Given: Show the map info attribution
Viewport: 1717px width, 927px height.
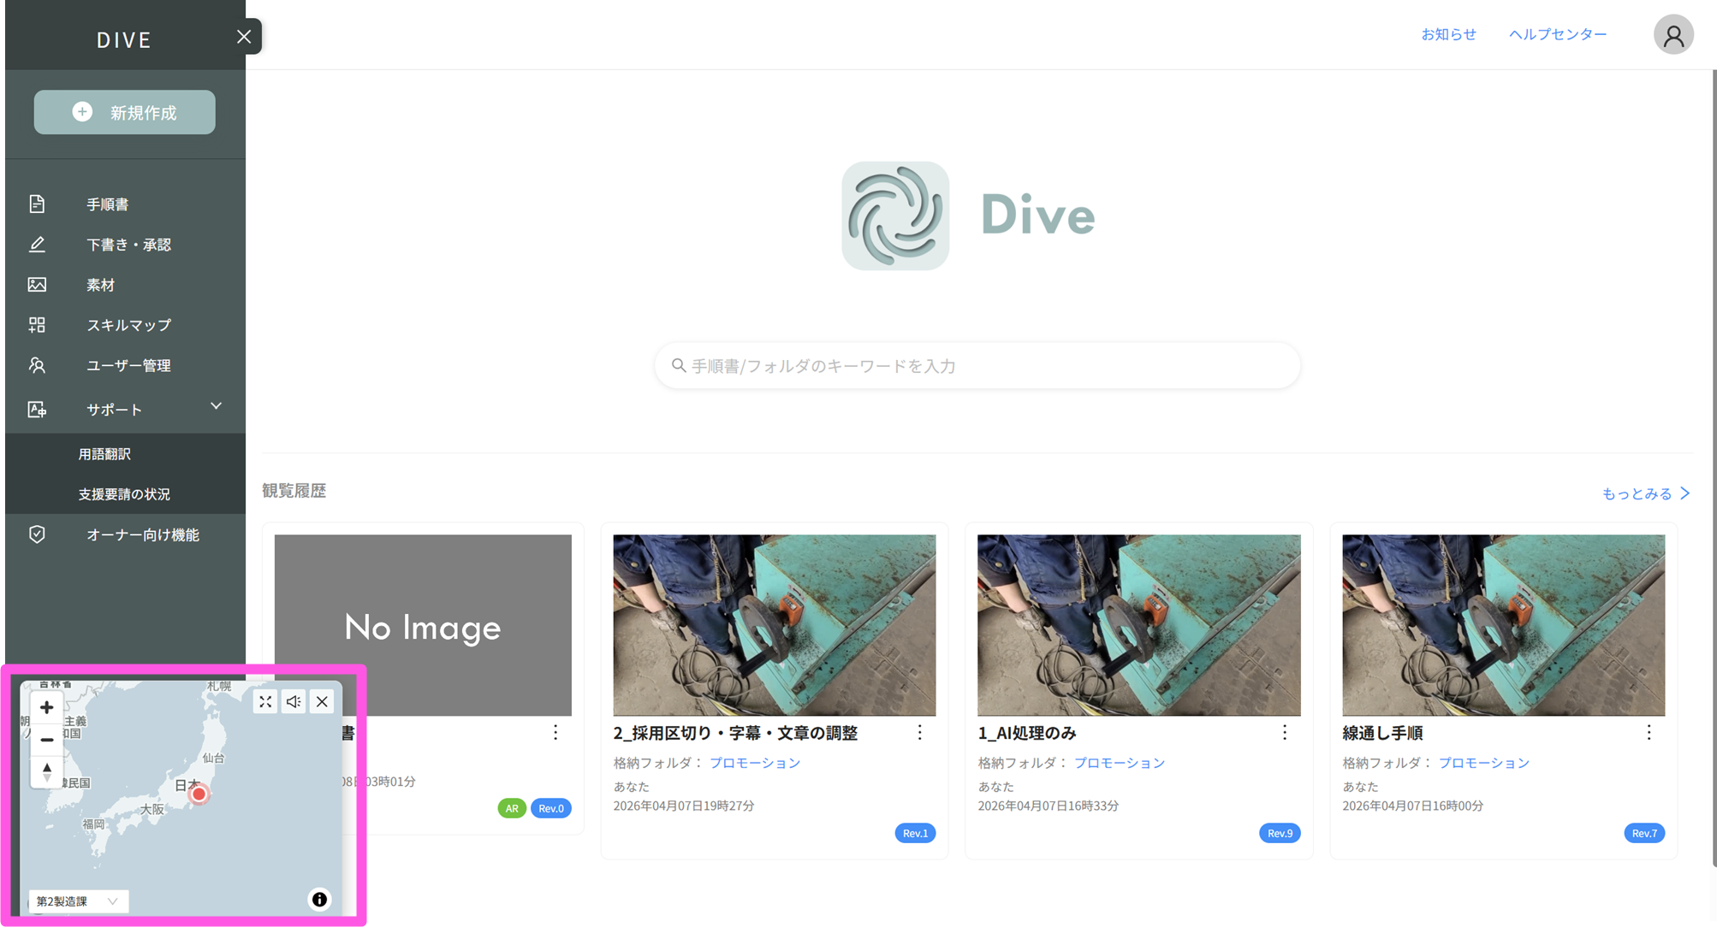Looking at the screenshot, I should pyautogui.click(x=319, y=900).
